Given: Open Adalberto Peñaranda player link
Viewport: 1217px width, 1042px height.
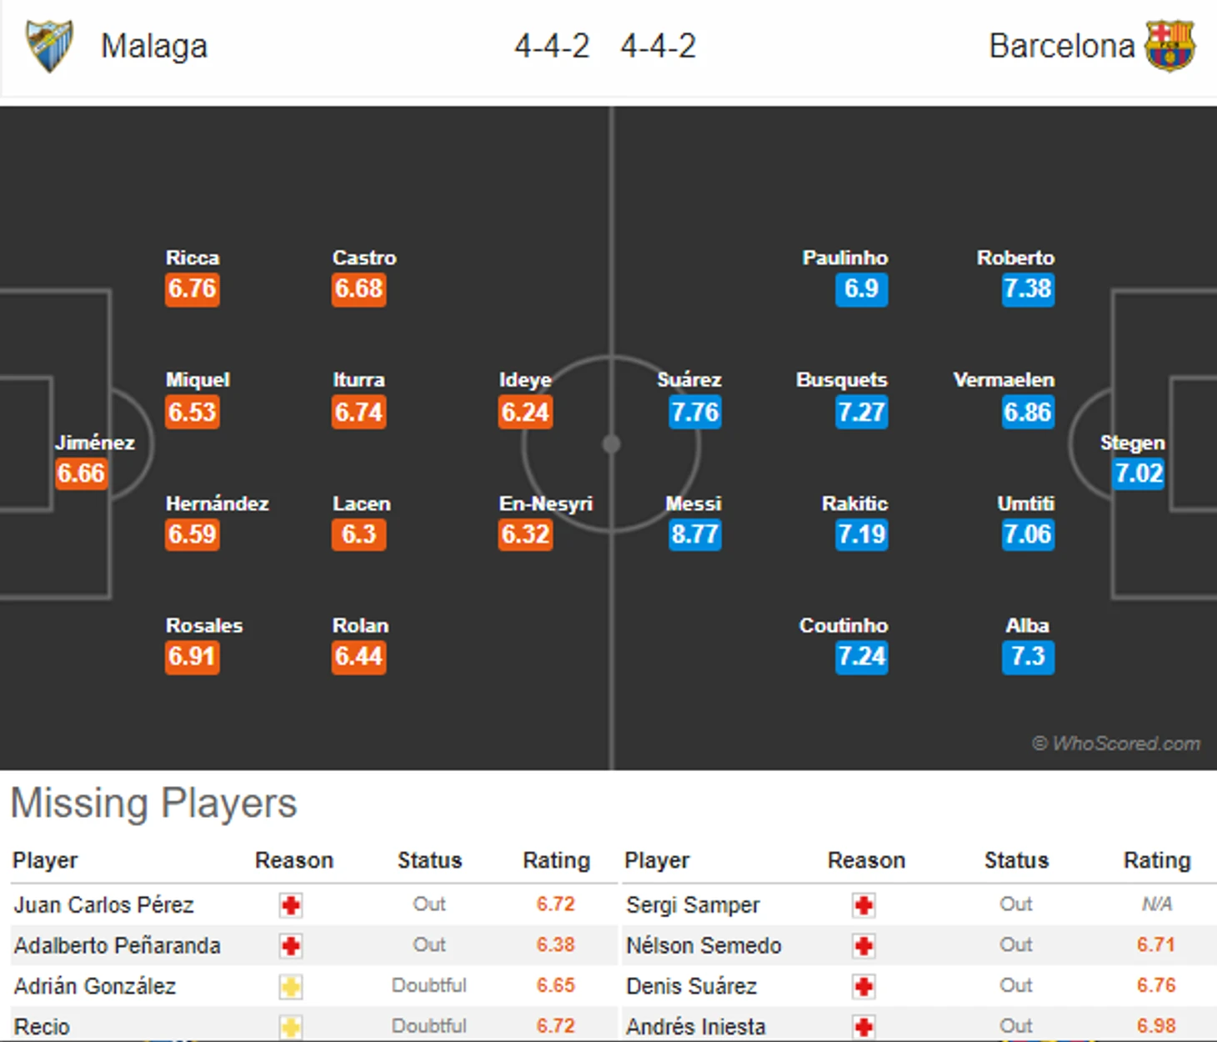Looking at the screenshot, I should tap(117, 945).
